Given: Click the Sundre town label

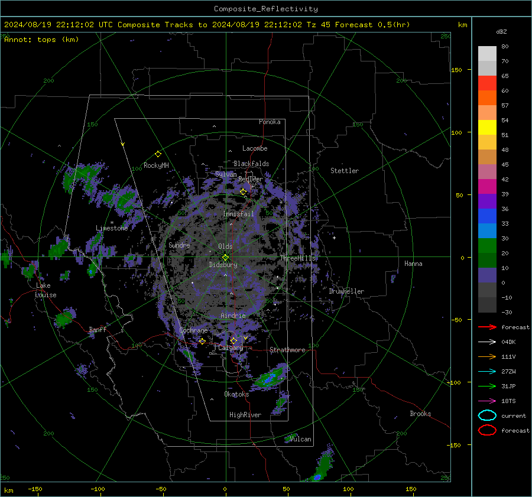Looking at the screenshot, I should point(179,245).
